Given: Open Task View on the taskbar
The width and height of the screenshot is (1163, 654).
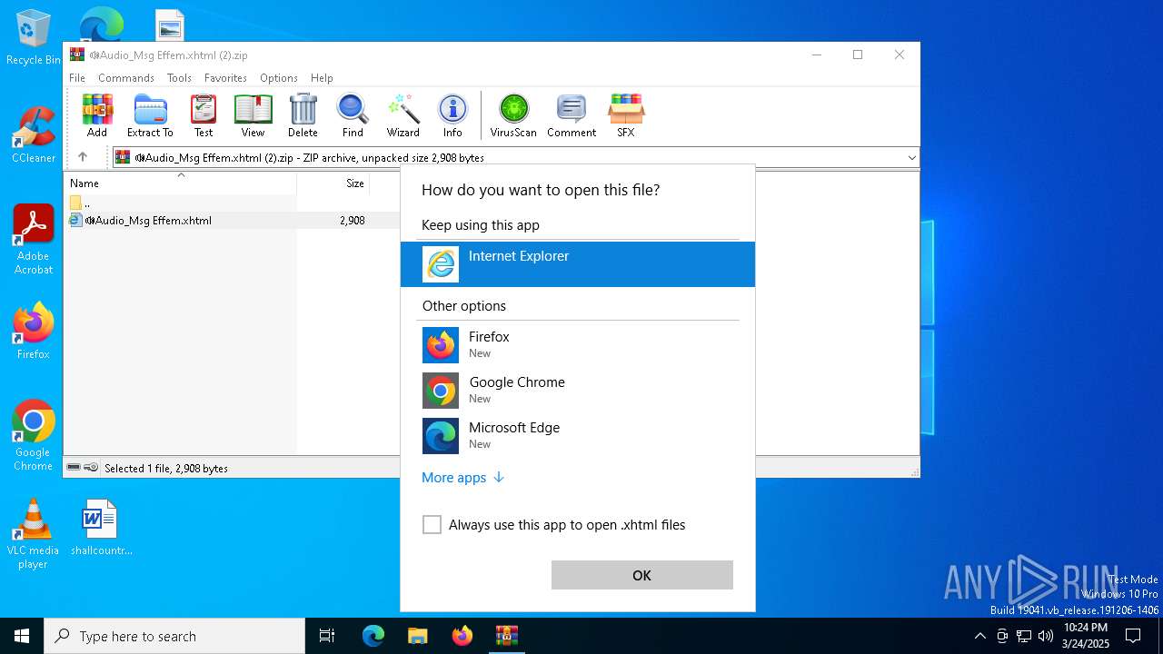Looking at the screenshot, I should click(327, 636).
